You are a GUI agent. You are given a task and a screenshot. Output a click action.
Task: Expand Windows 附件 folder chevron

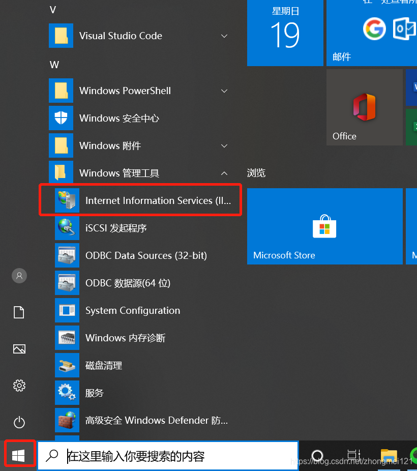pyautogui.click(x=224, y=145)
